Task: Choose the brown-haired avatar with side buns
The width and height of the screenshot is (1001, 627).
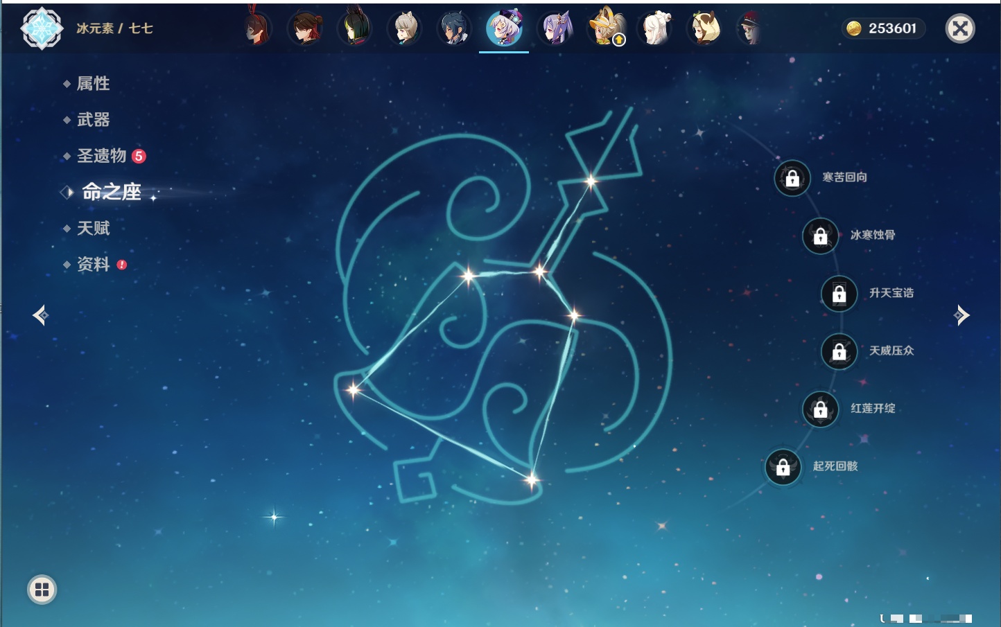Action: (x=306, y=28)
